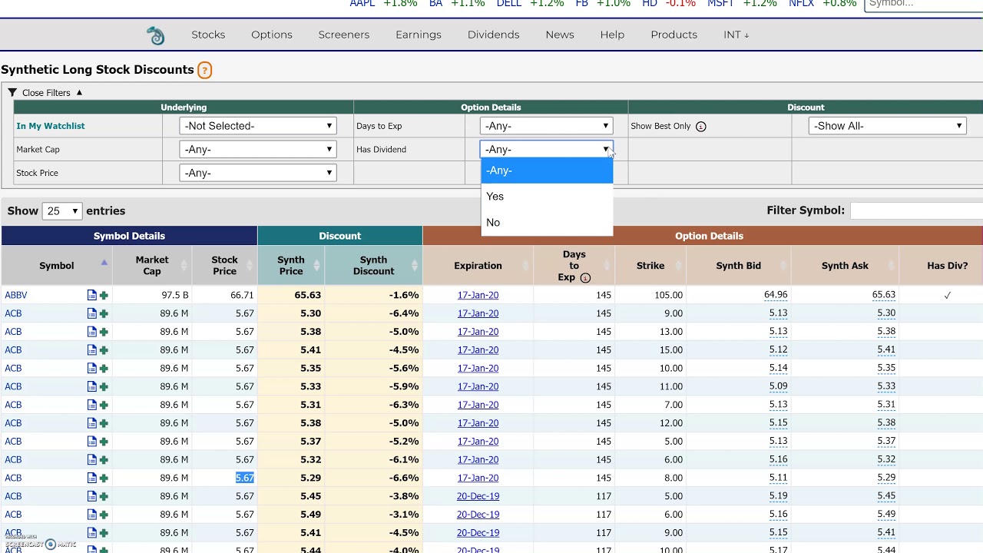Open the Options navigation menu
Screen dimensions: 983x553
[x=272, y=35]
